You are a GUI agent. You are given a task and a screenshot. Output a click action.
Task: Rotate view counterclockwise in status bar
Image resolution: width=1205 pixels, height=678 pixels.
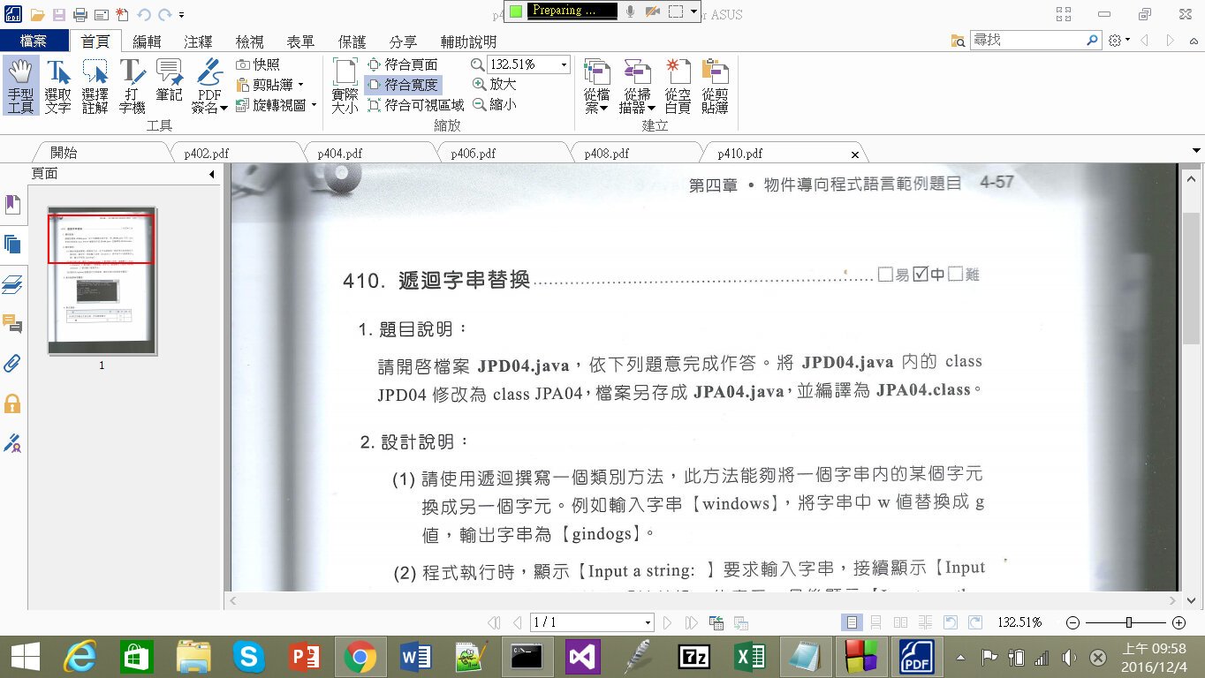click(950, 622)
